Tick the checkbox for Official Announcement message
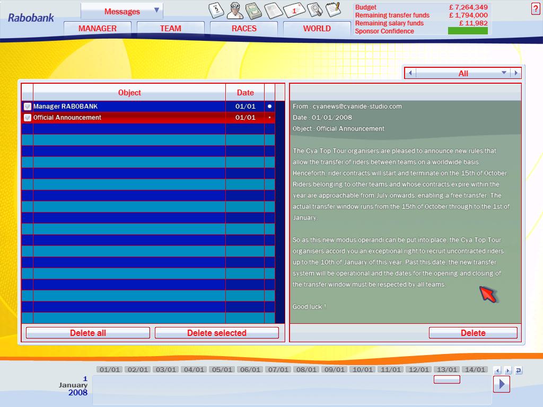The image size is (543, 407). coord(28,118)
